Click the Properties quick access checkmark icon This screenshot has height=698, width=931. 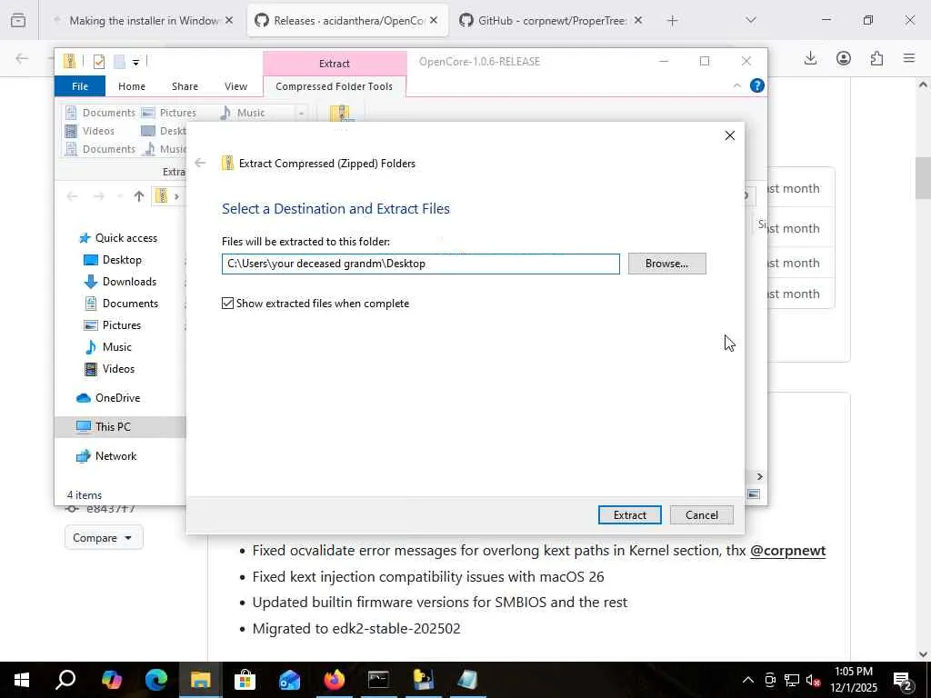point(99,61)
